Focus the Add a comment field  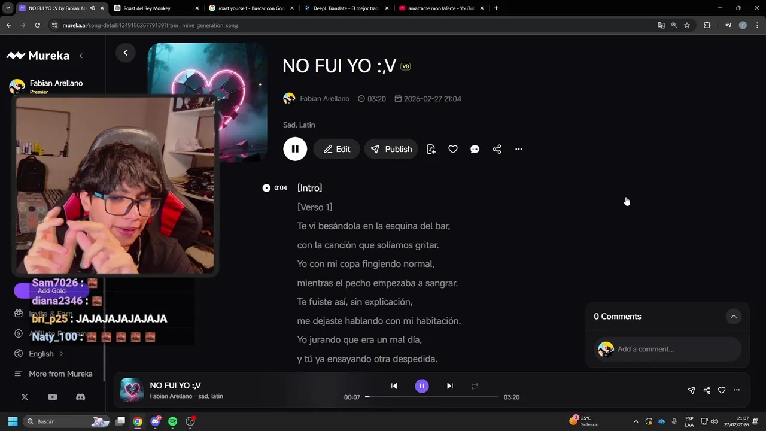668,349
